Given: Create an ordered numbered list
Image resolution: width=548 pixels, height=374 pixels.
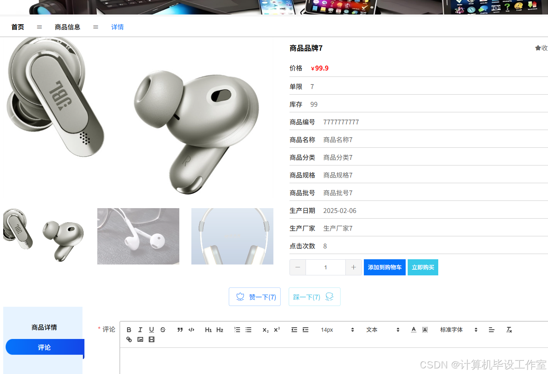Looking at the screenshot, I should coord(237,330).
